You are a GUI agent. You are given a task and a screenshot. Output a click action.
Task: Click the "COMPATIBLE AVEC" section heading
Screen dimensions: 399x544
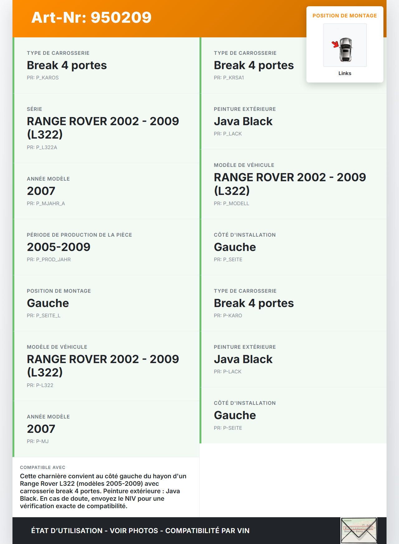43,467
